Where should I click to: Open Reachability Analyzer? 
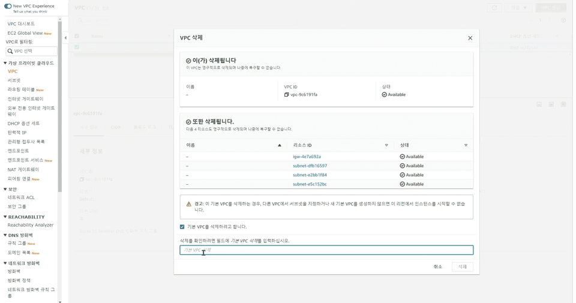pyautogui.click(x=31, y=225)
